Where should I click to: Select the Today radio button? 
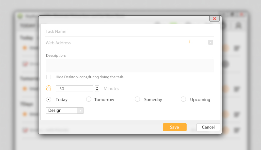pyautogui.click(x=49, y=99)
